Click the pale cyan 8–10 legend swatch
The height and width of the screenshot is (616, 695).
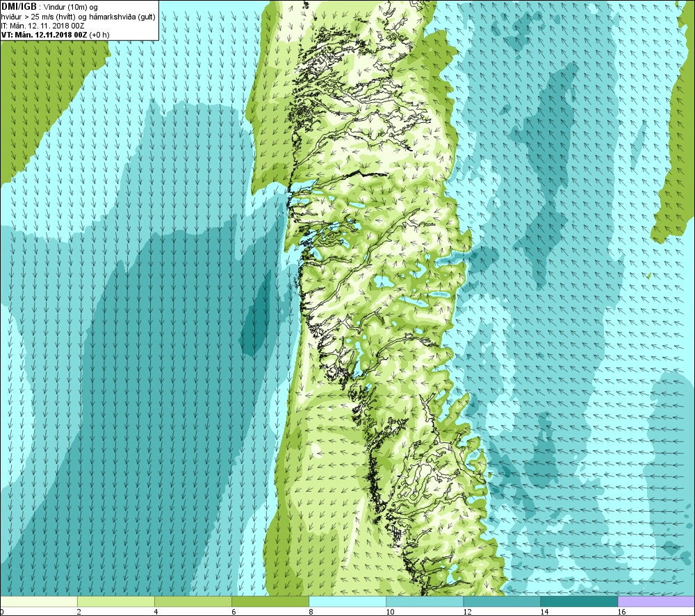click(347, 601)
